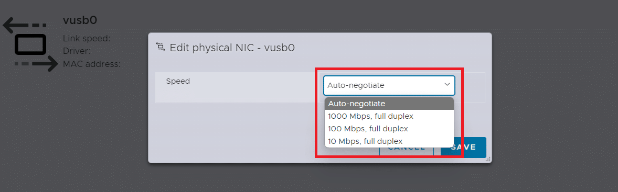Click the Link speed label
618x192 pixels.
coord(87,39)
